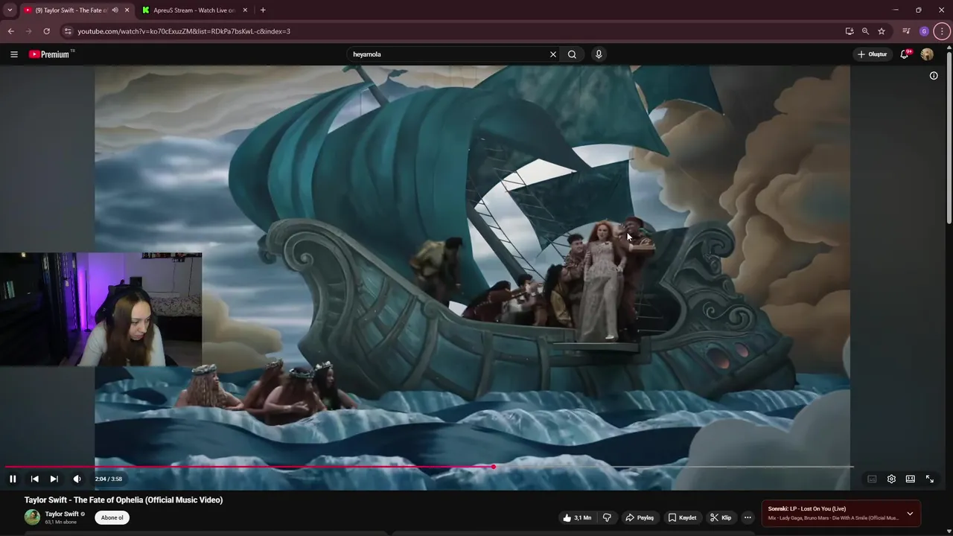Toggle subtitles/captions button
This screenshot has width=953, height=536.
click(872, 479)
